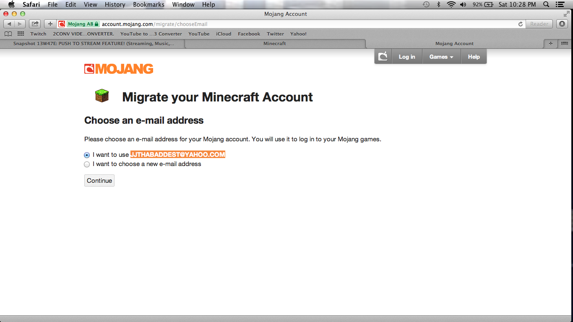Switch to the Snapshot 13W47E tab
Viewport: 573px width, 322px height.
point(93,44)
